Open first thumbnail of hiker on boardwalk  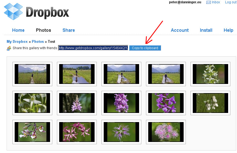(32, 74)
